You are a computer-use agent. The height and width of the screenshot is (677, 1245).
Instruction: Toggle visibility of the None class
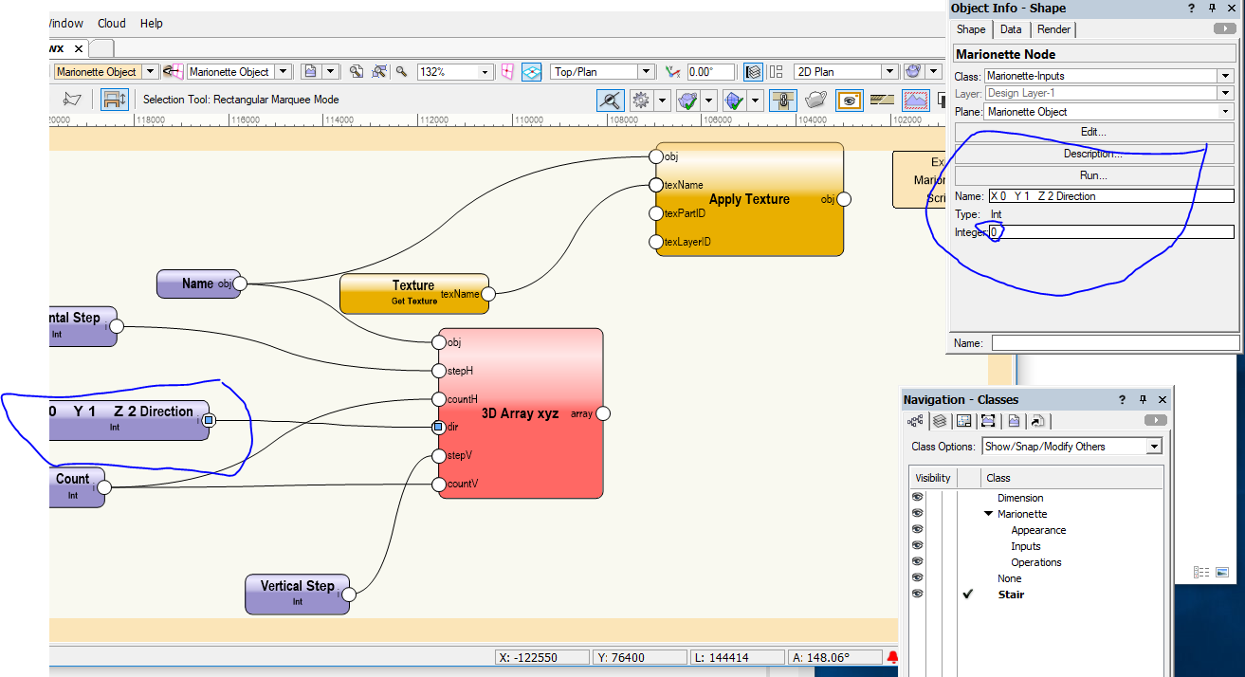click(x=917, y=578)
